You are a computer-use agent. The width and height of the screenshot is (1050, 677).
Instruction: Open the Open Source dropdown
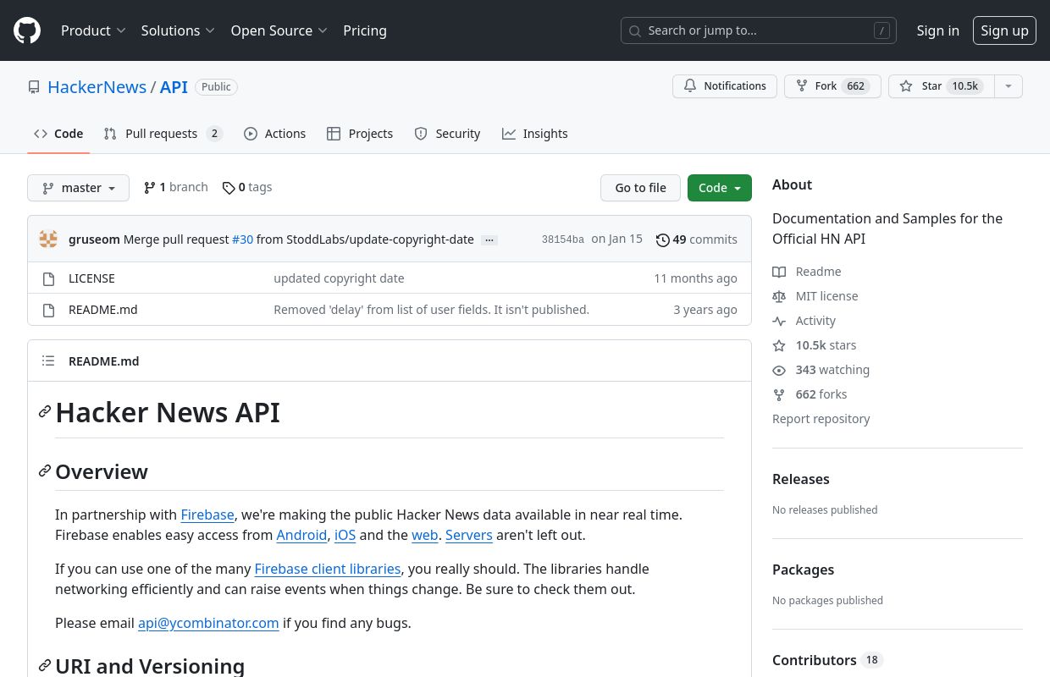tap(279, 30)
